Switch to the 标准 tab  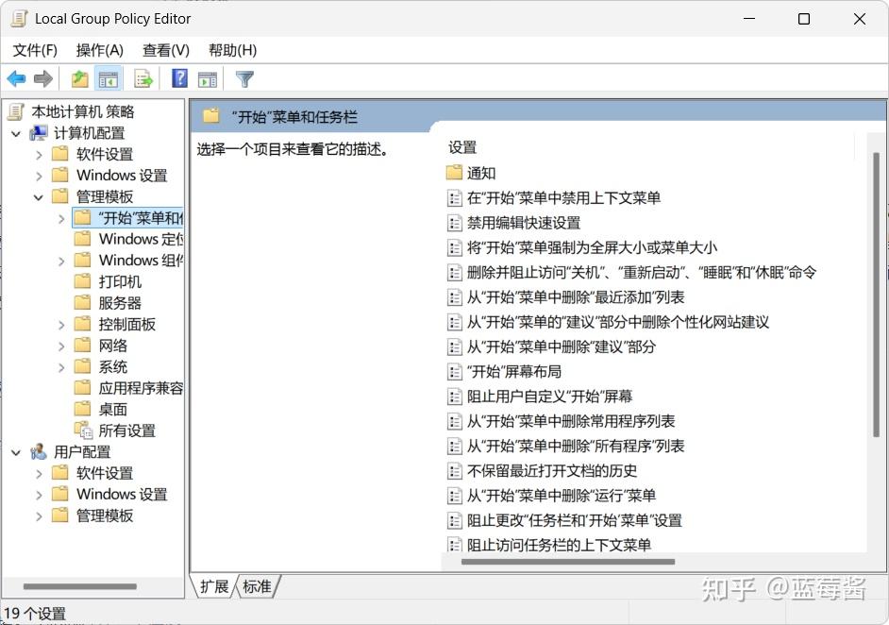258,586
